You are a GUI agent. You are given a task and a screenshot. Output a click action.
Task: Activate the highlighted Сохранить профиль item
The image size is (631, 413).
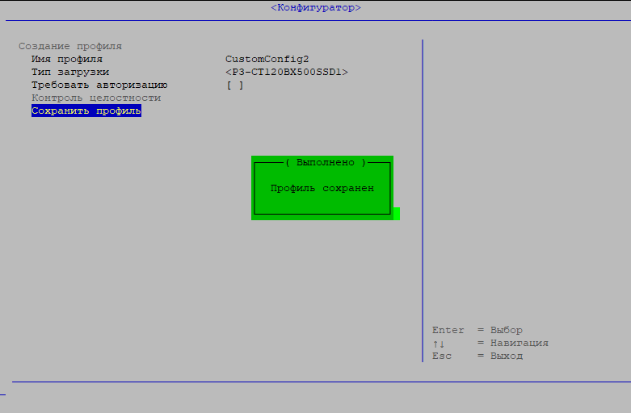tap(86, 111)
